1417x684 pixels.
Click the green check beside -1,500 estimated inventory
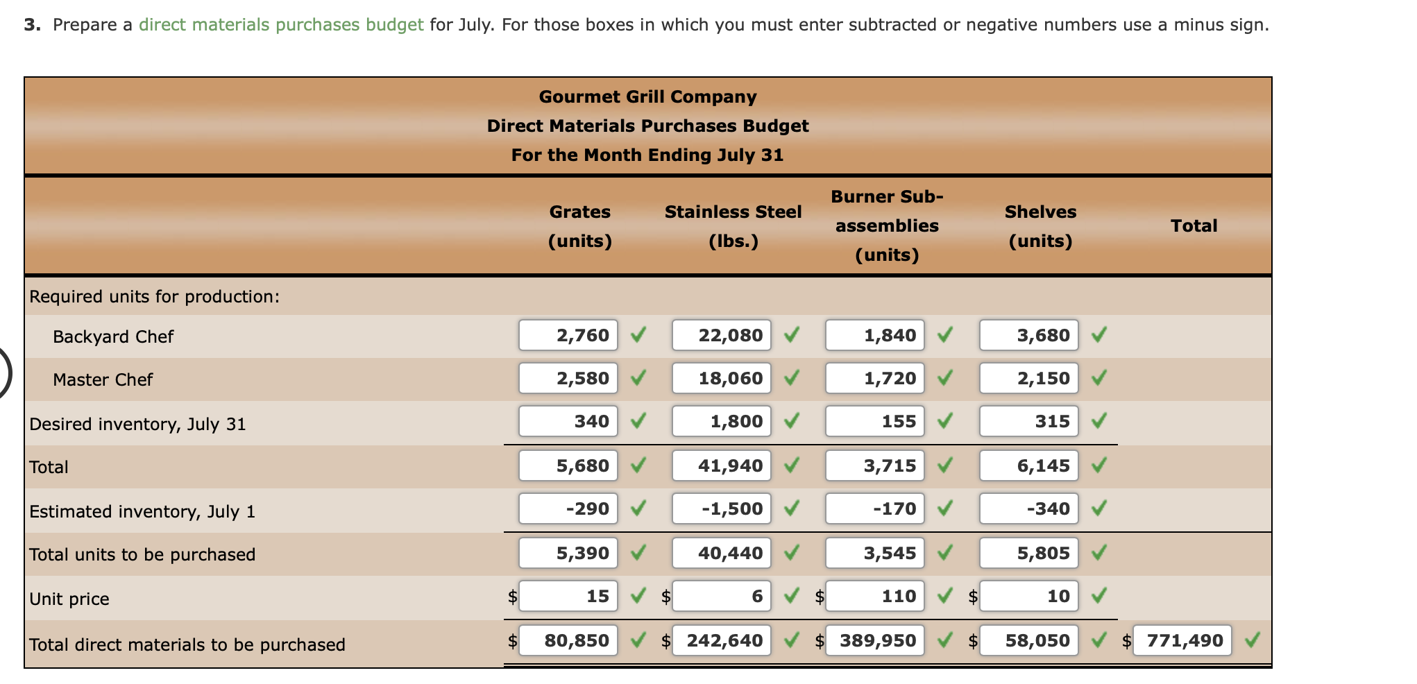791,508
